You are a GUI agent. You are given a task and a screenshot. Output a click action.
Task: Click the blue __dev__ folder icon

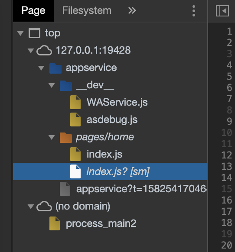[x=66, y=86]
